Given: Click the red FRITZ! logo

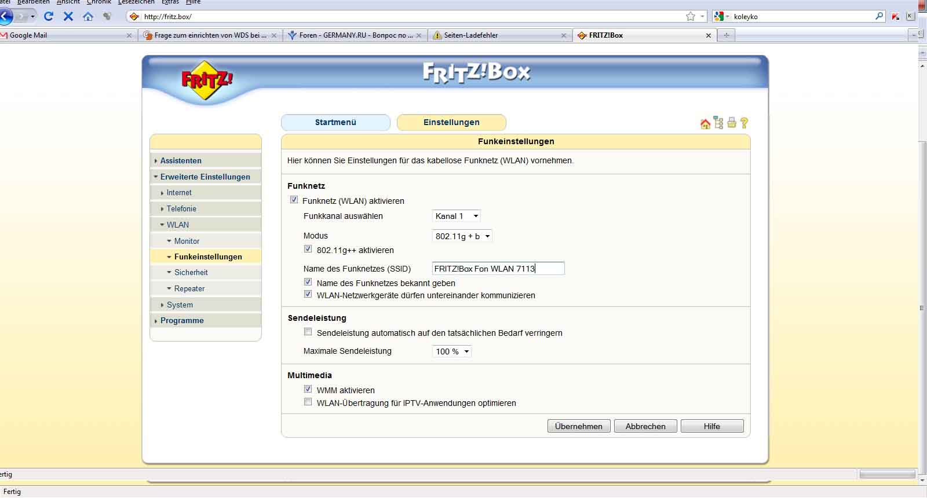Looking at the screenshot, I should point(207,80).
